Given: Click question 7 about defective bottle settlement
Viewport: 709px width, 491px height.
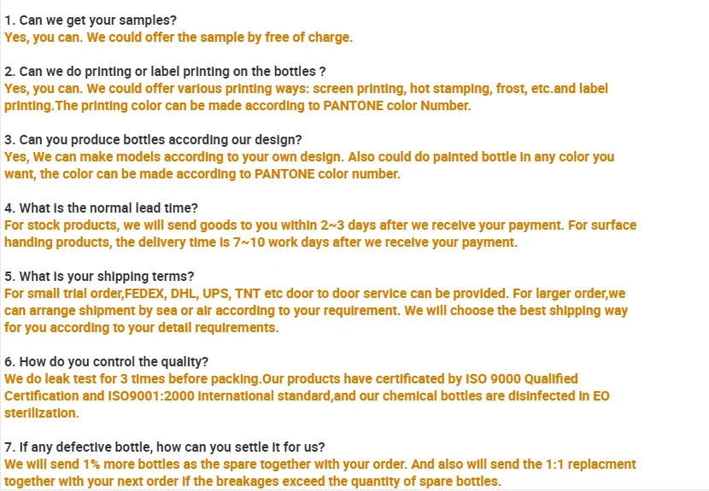Looking at the screenshot, I should (164, 447).
